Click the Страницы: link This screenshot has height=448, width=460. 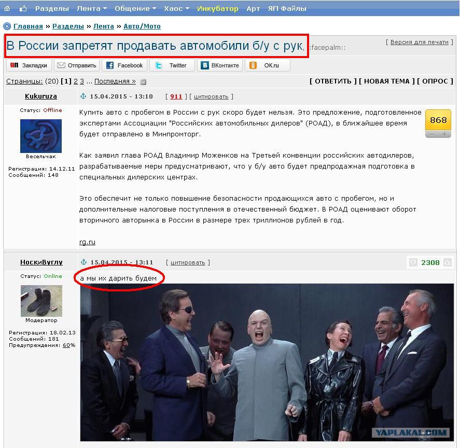pos(24,81)
